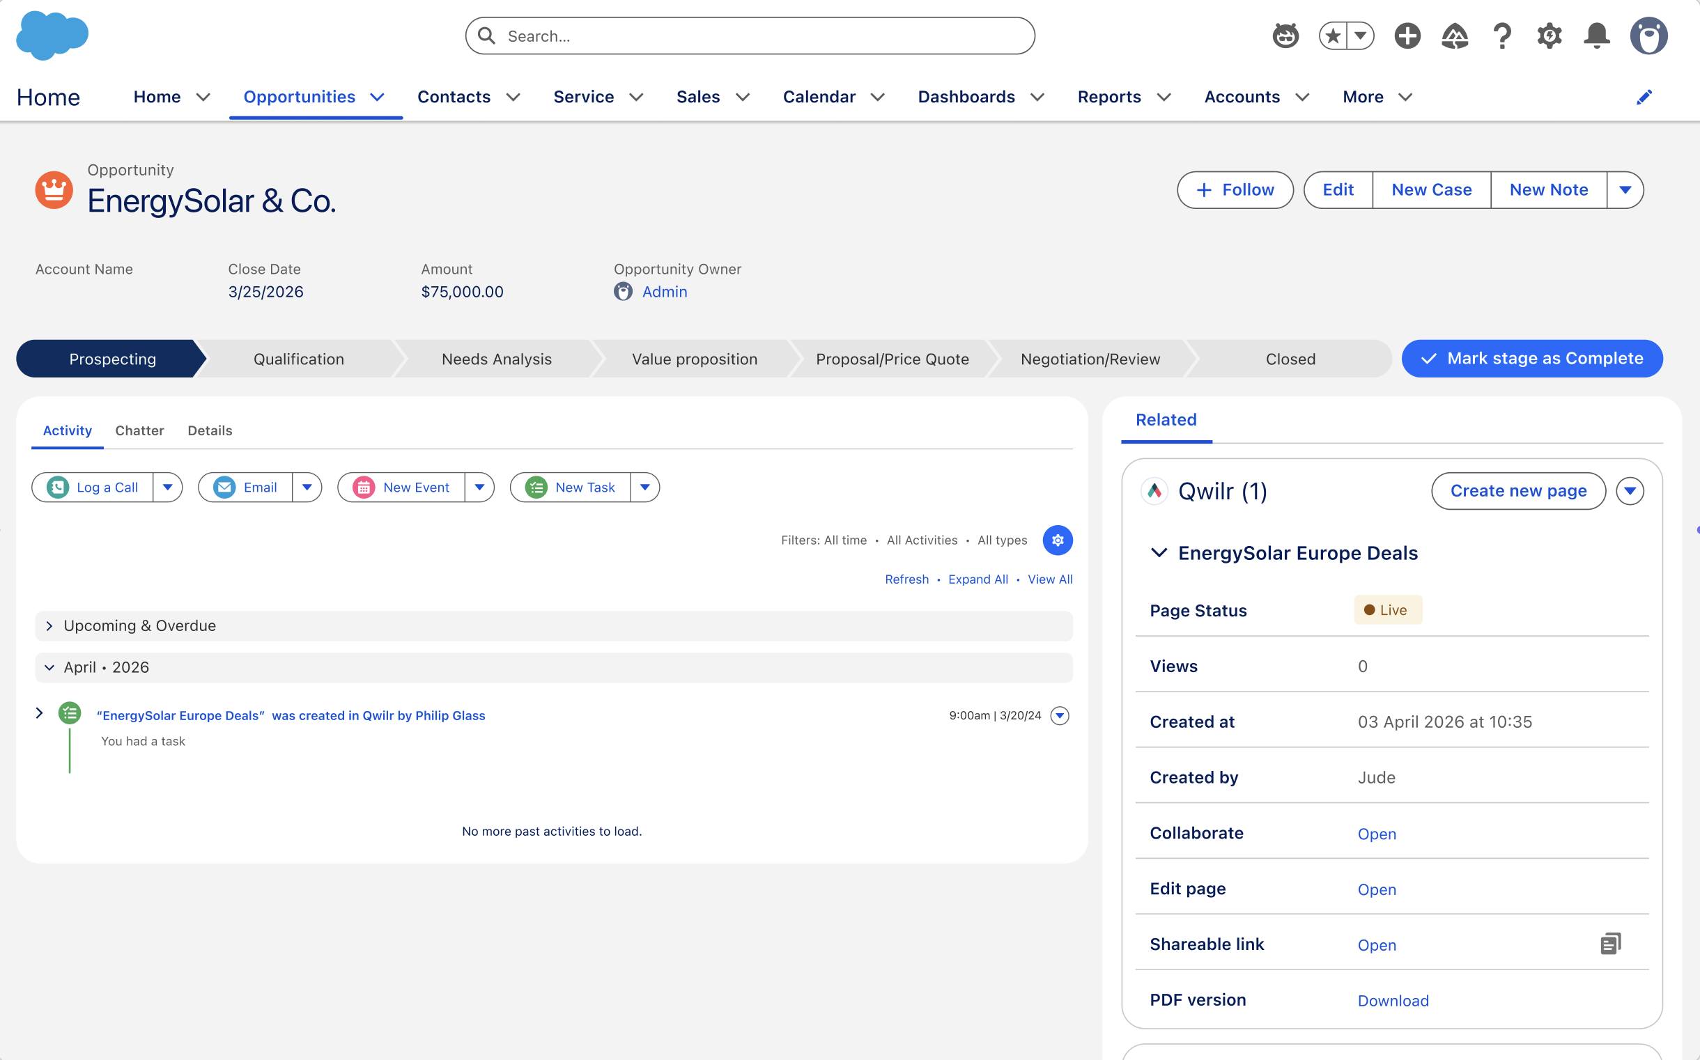Click the Qwilr logo icon

(x=1154, y=491)
